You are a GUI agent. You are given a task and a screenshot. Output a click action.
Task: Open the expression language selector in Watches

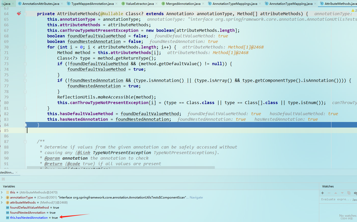click(355, 200)
